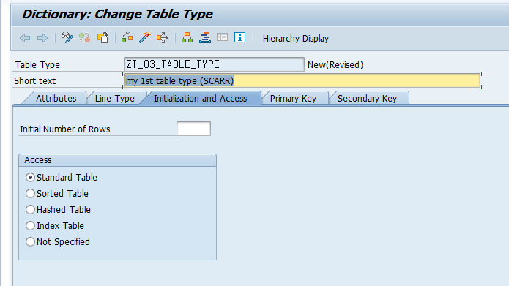Open the Where-Used List icon
The width and height of the screenshot is (509, 286).
[163, 38]
